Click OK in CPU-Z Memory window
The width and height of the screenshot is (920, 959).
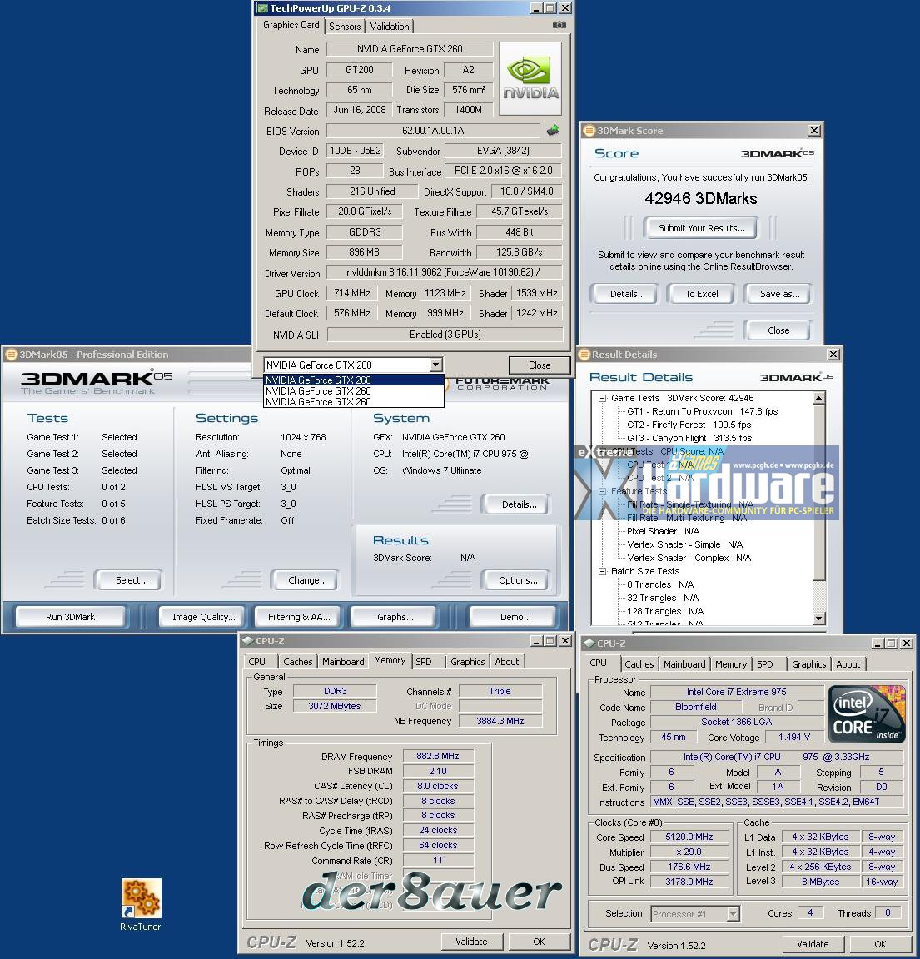[x=539, y=942]
